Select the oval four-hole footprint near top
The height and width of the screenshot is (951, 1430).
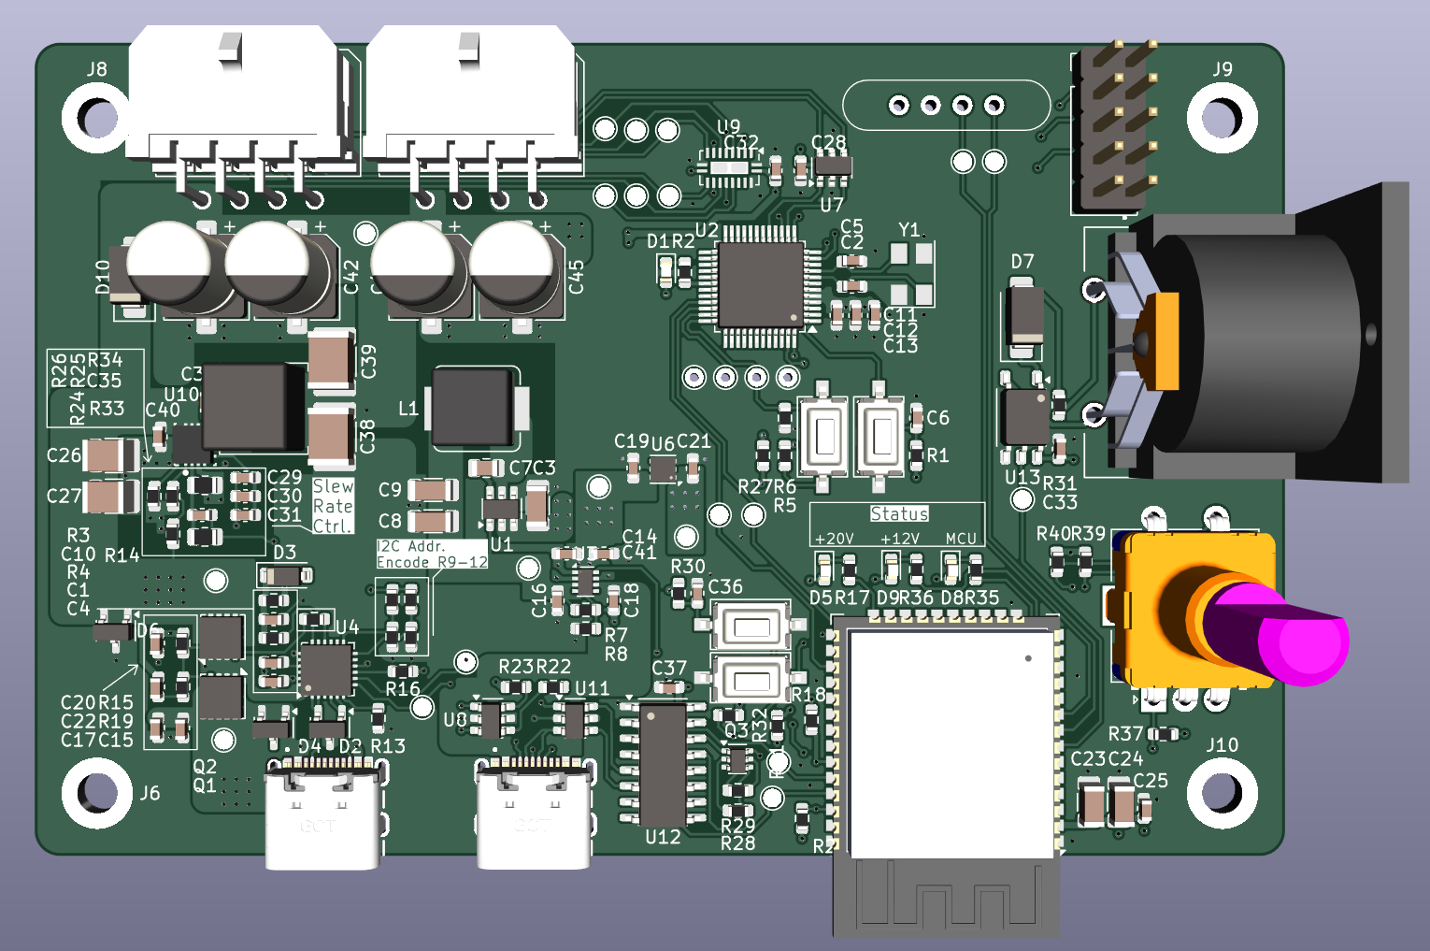(x=946, y=105)
